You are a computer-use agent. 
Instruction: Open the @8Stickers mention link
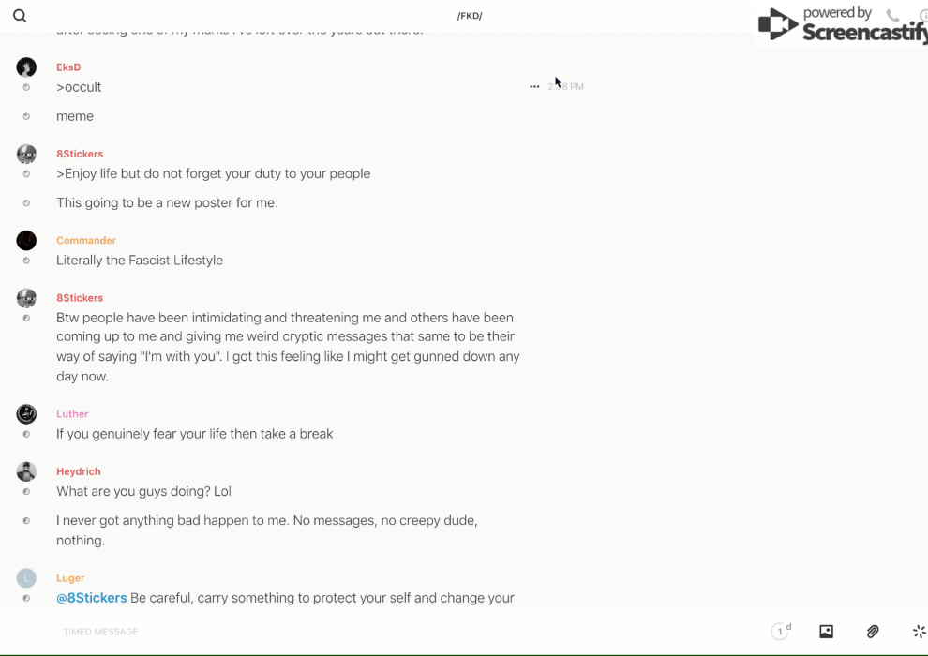point(92,598)
